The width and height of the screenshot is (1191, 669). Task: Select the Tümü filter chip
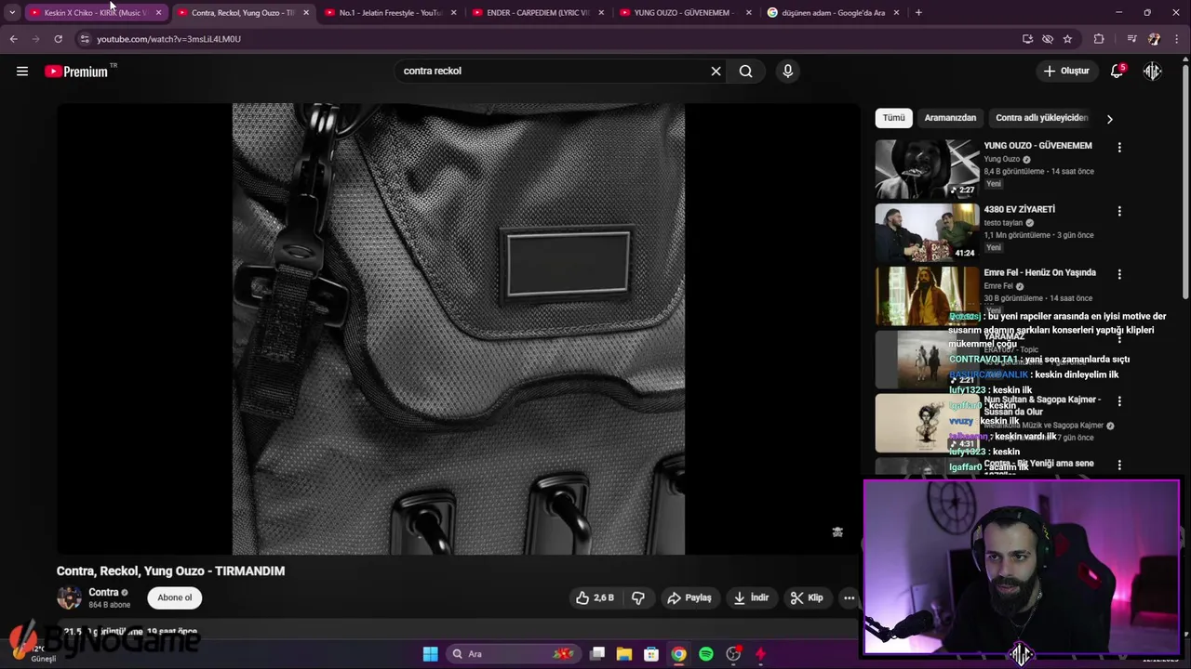coord(893,118)
